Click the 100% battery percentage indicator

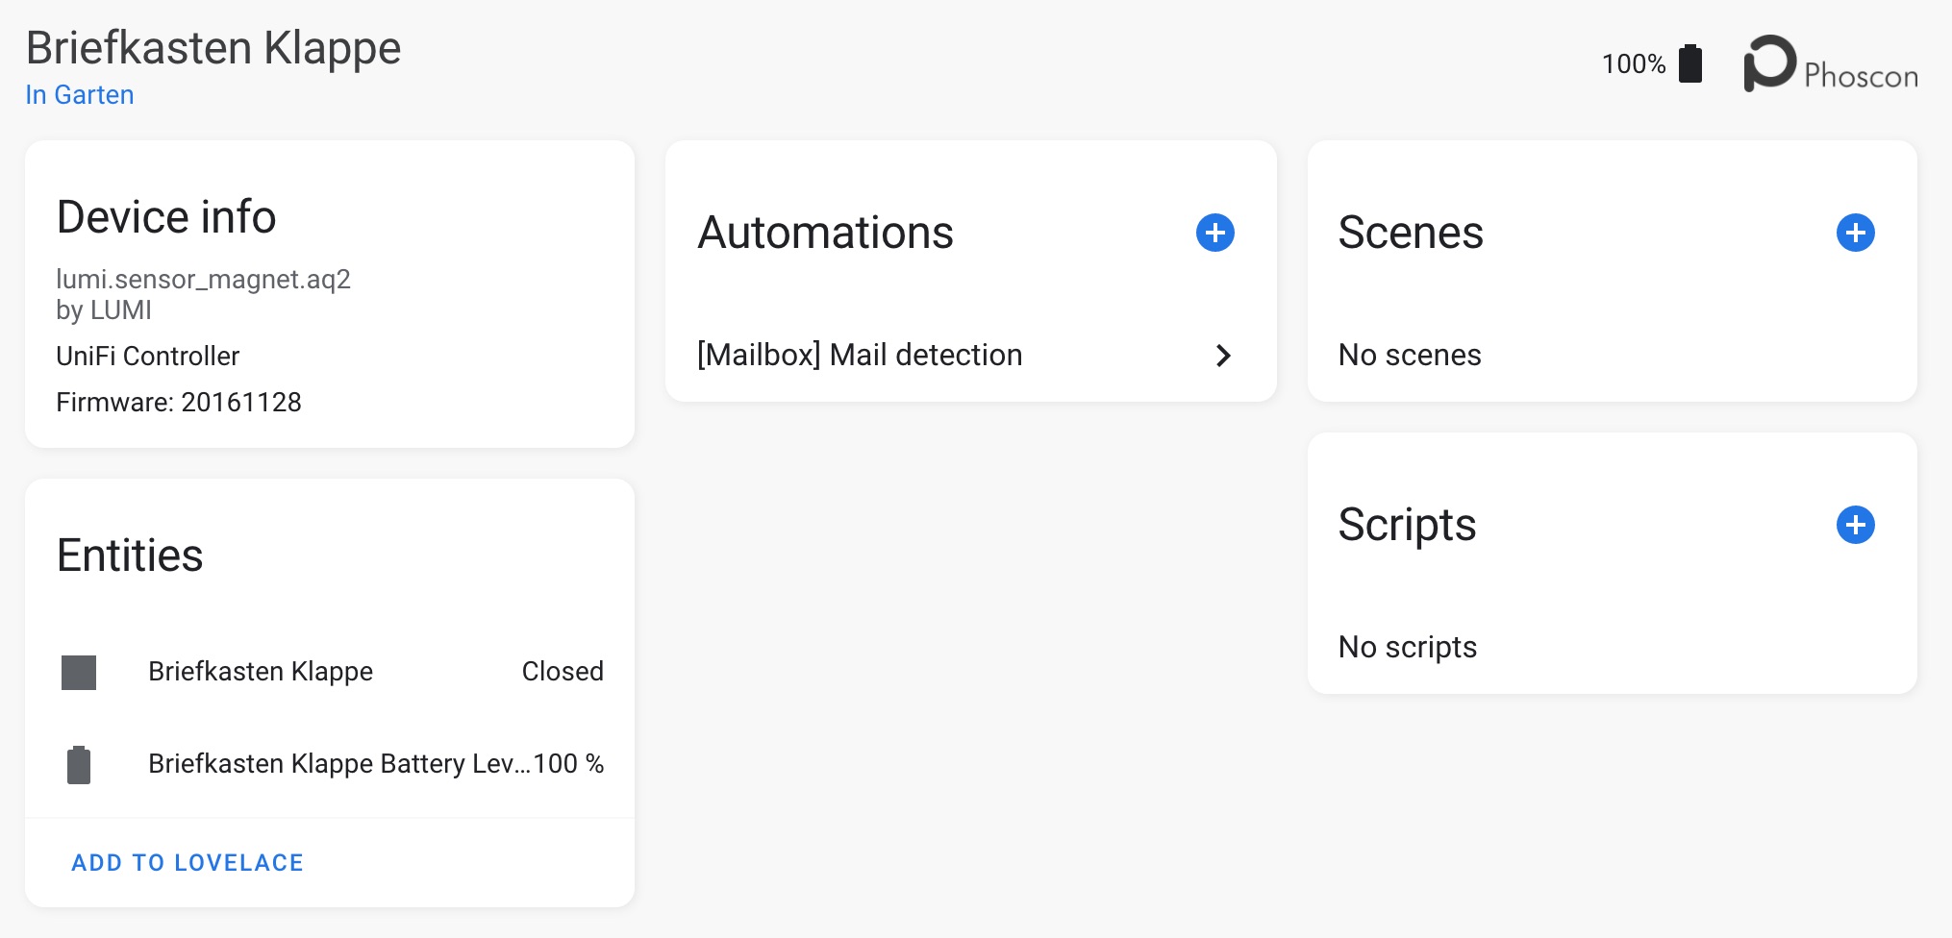coord(1632,62)
